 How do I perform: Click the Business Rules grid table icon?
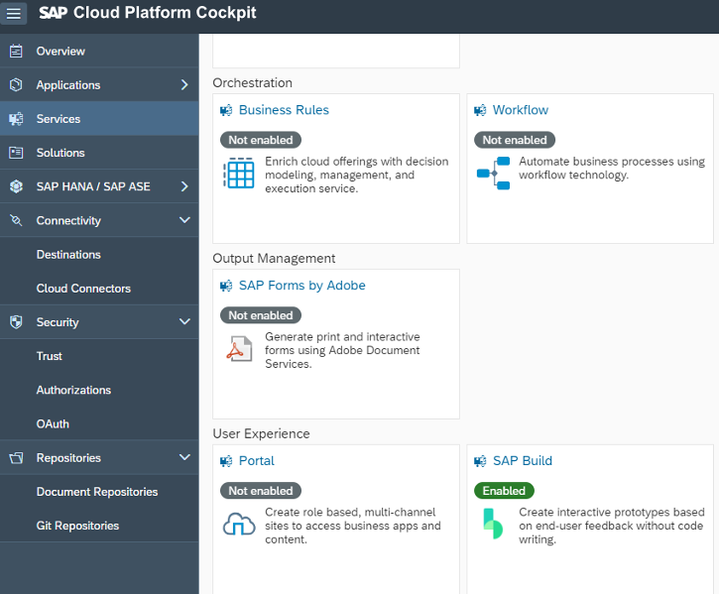coord(239,173)
